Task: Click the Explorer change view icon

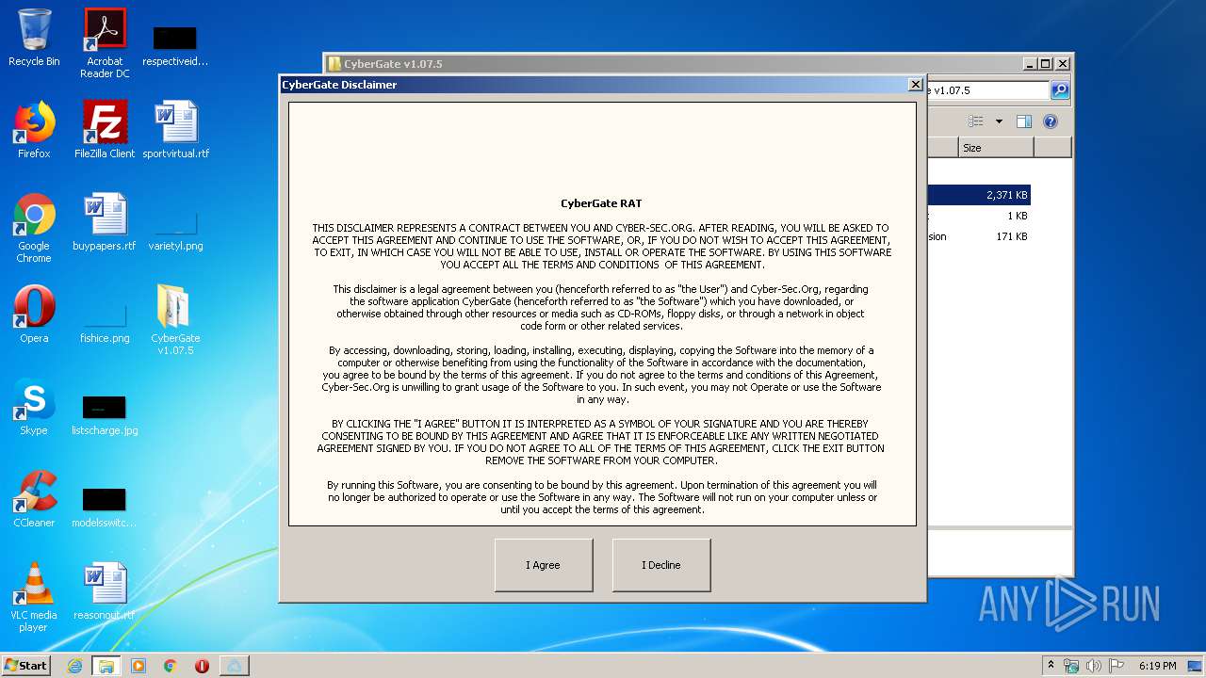Action: [976, 121]
